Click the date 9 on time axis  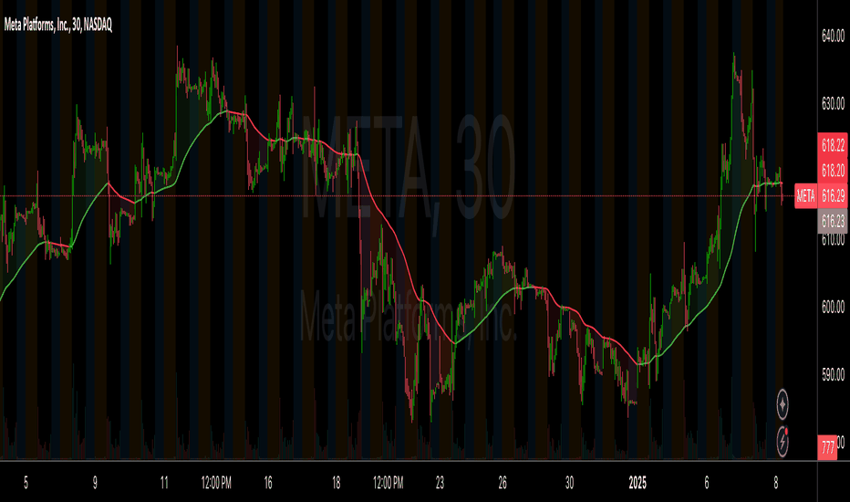click(x=95, y=483)
